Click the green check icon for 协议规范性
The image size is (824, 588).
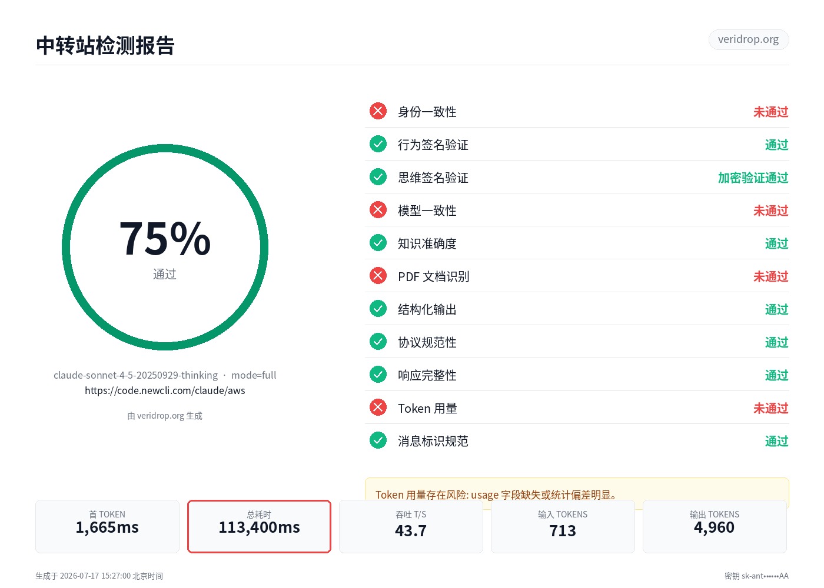(x=378, y=342)
